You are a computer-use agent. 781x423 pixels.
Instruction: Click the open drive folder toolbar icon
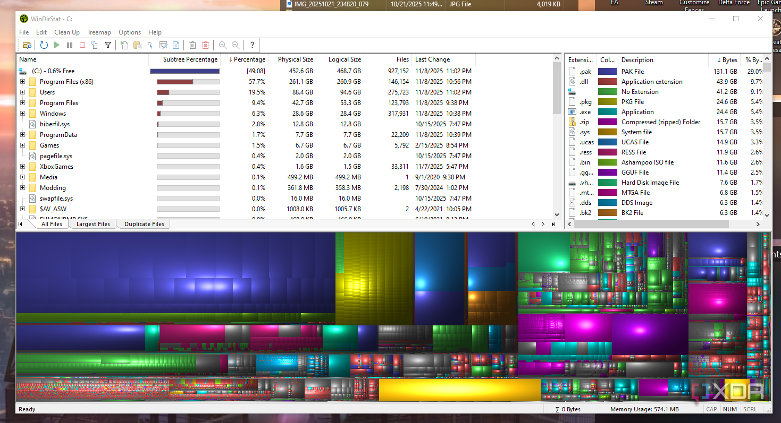[x=27, y=46]
